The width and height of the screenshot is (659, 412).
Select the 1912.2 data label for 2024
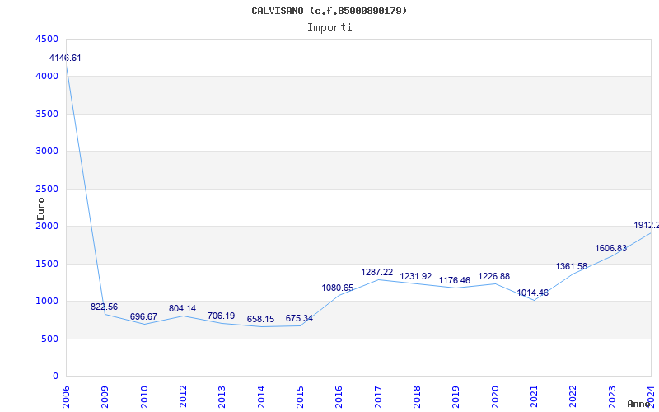[647, 226]
